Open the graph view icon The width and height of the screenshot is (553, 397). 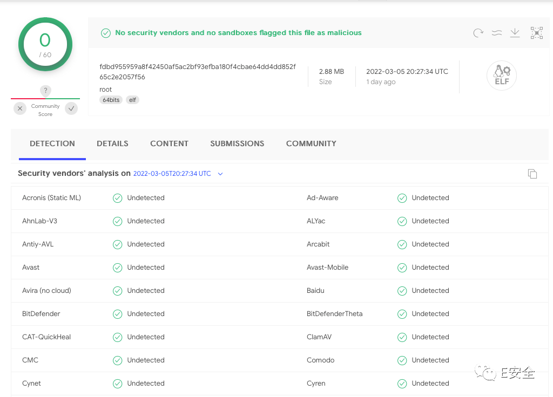point(536,33)
